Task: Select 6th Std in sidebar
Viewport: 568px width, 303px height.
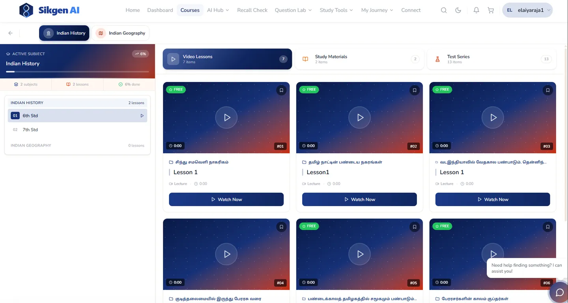Action: [x=77, y=116]
